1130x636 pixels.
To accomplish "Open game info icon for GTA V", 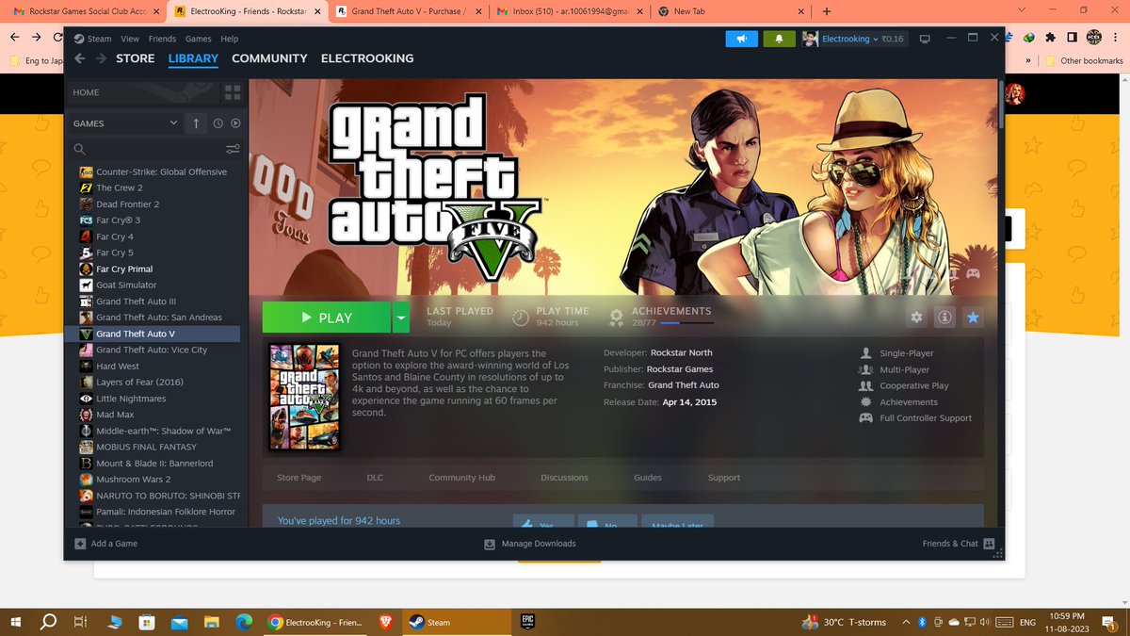I will tap(944, 318).
